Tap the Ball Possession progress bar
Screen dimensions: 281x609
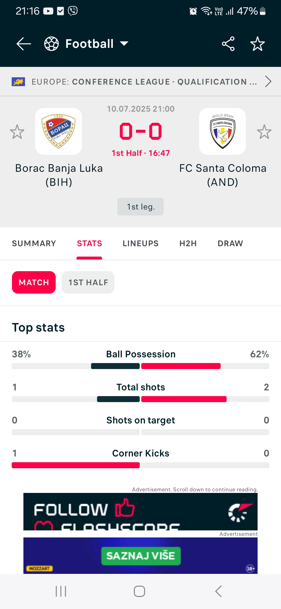click(140, 366)
